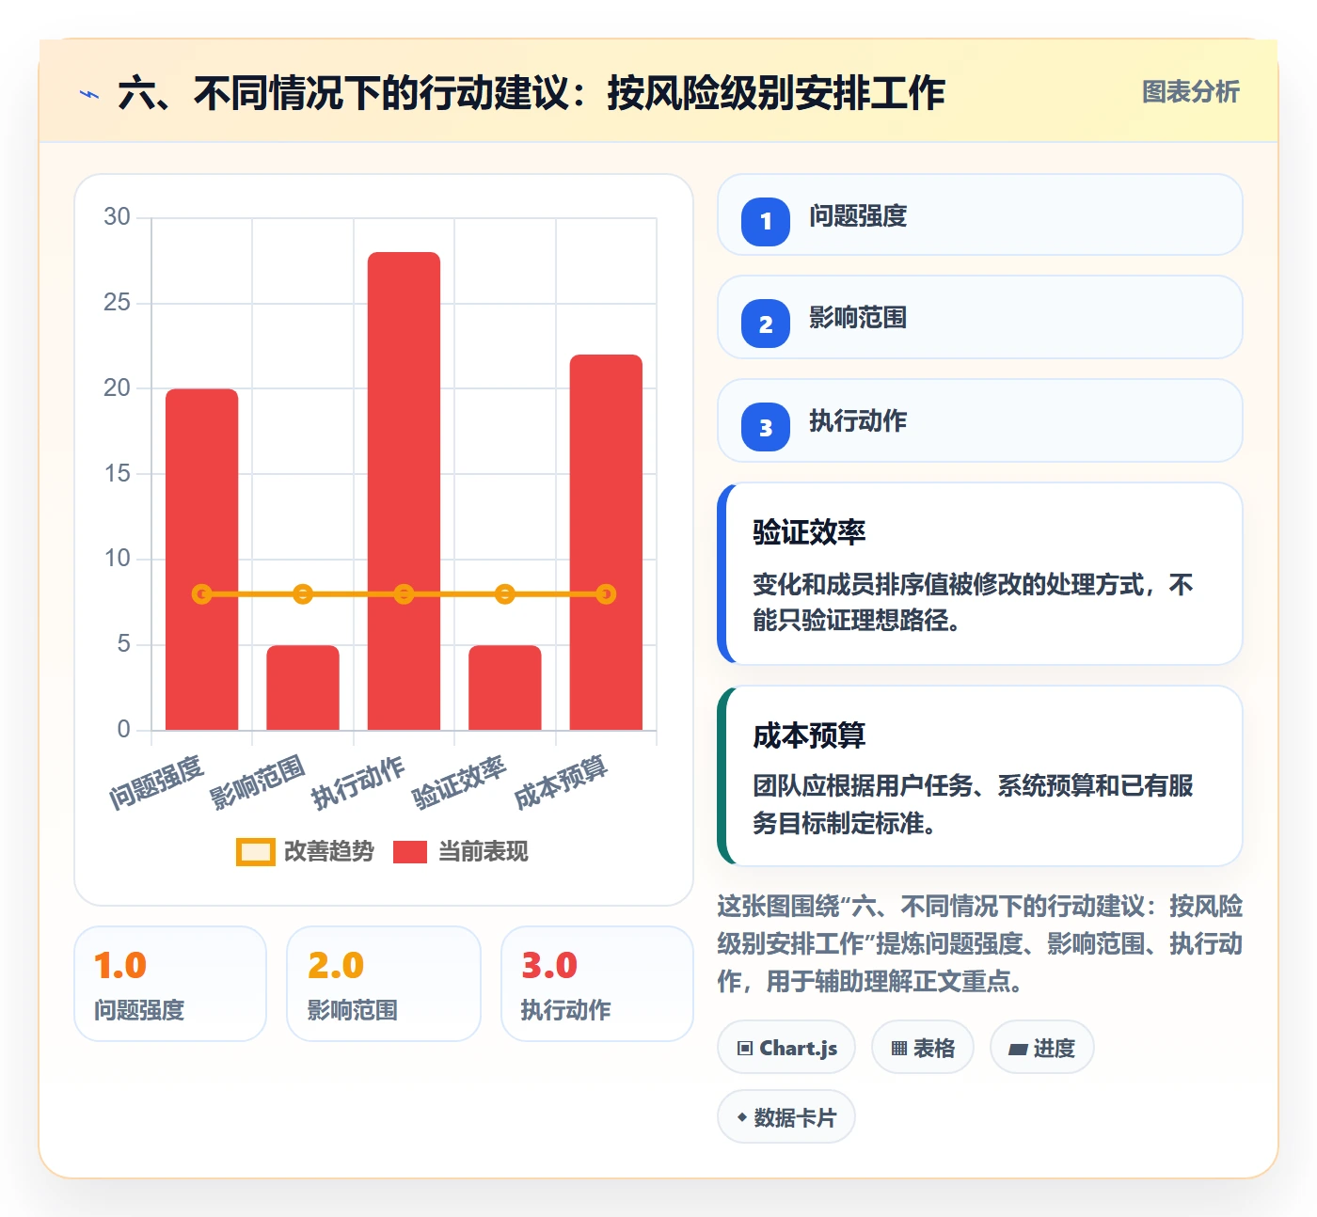Select the 执行动作 list item
Image resolution: width=1317 pixels, height=1217 pixels.
click(979, 420)
